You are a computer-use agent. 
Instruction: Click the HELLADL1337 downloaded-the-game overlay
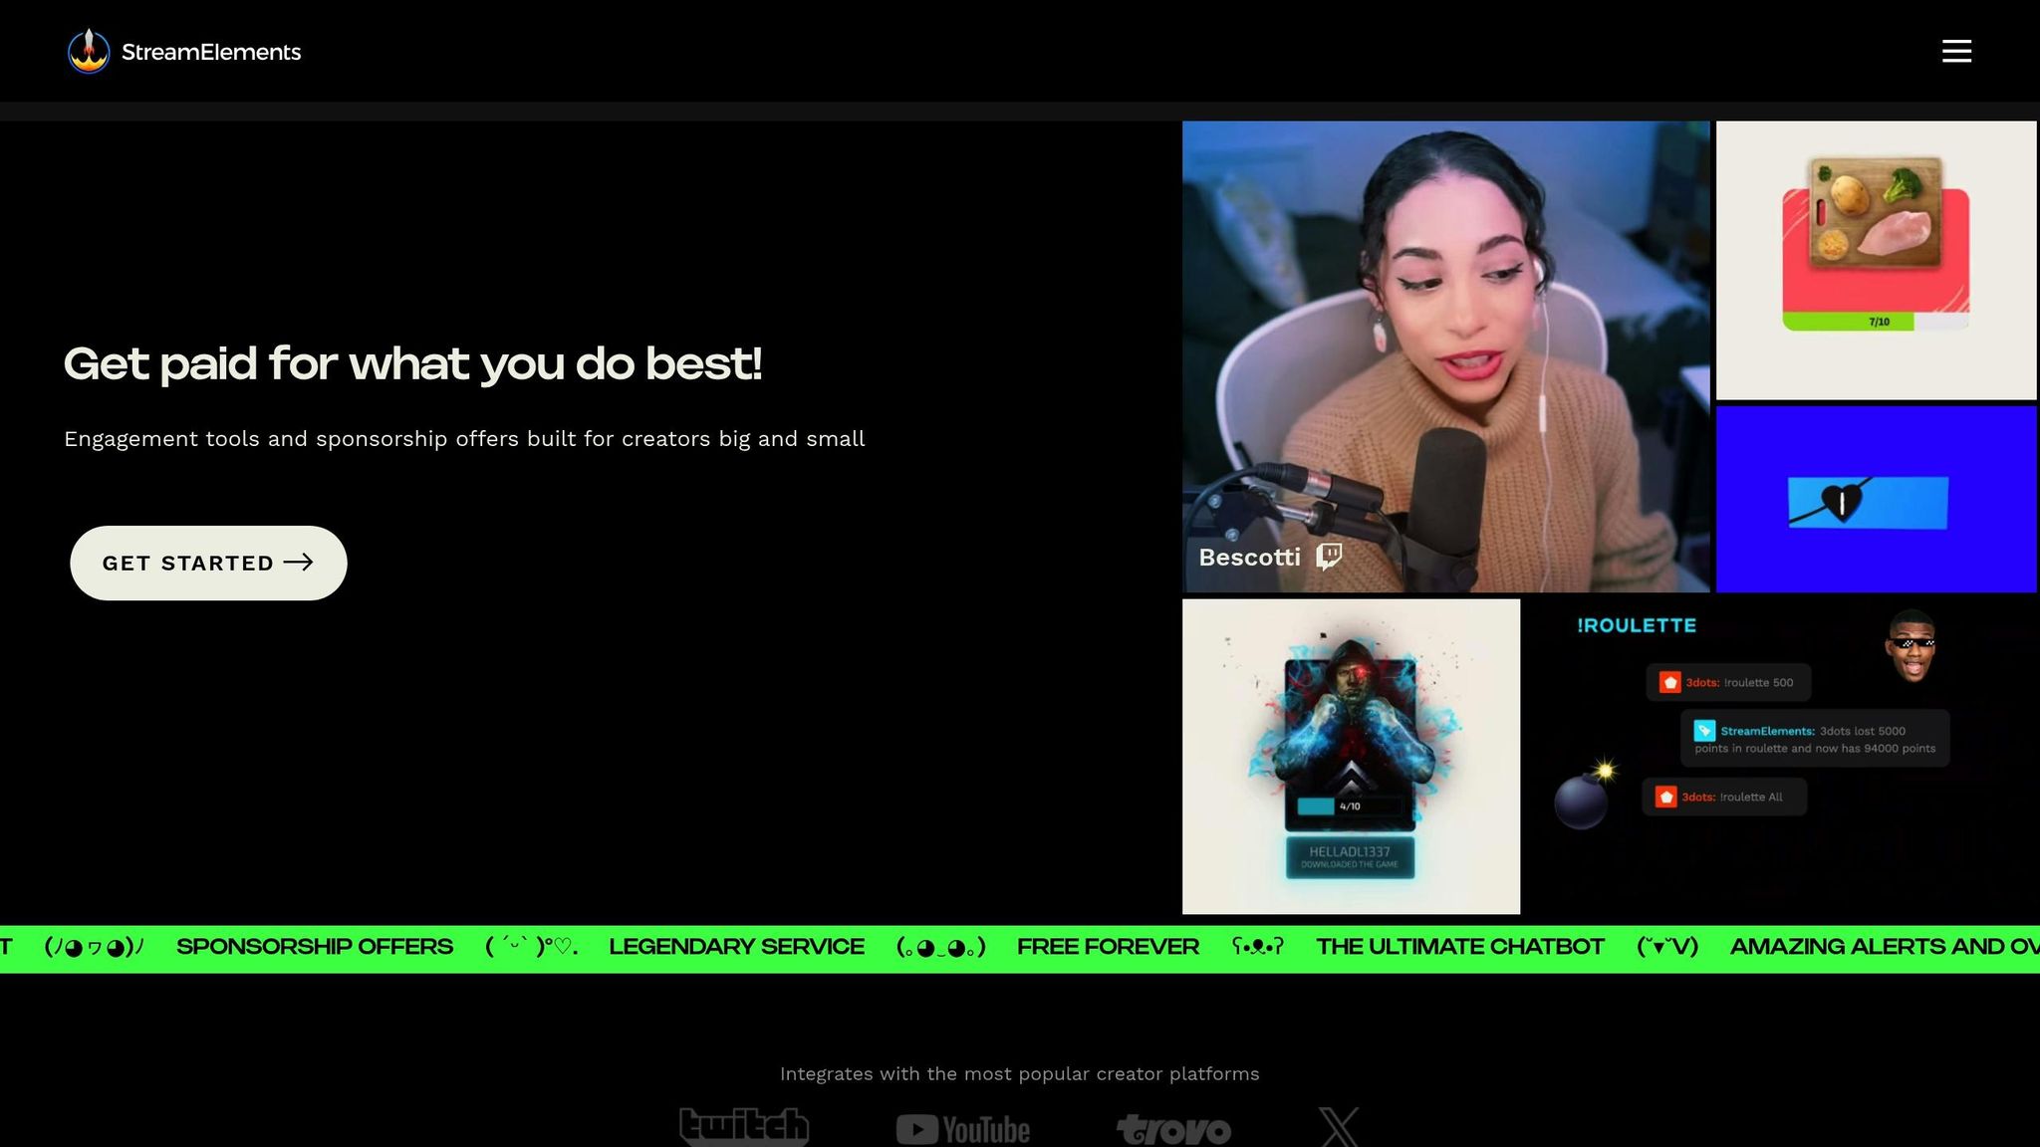[1351, 858]
